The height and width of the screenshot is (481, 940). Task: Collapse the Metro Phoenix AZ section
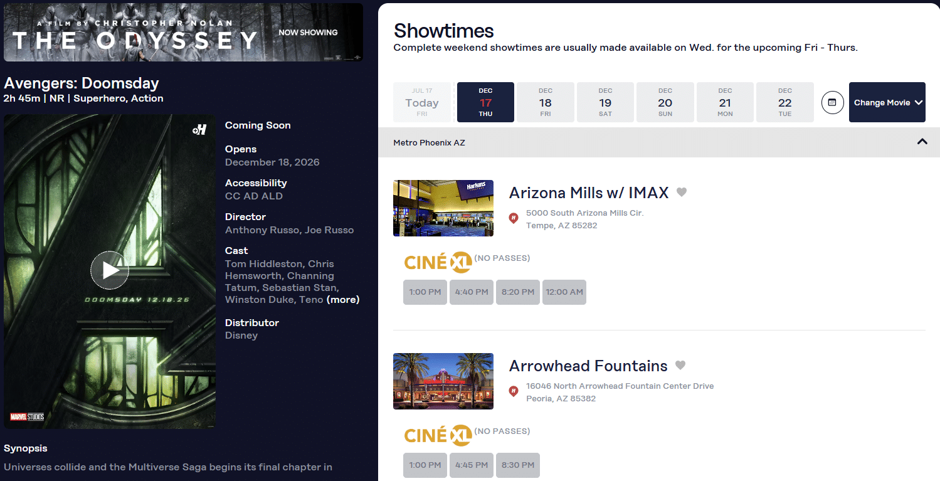pos(922,142)
